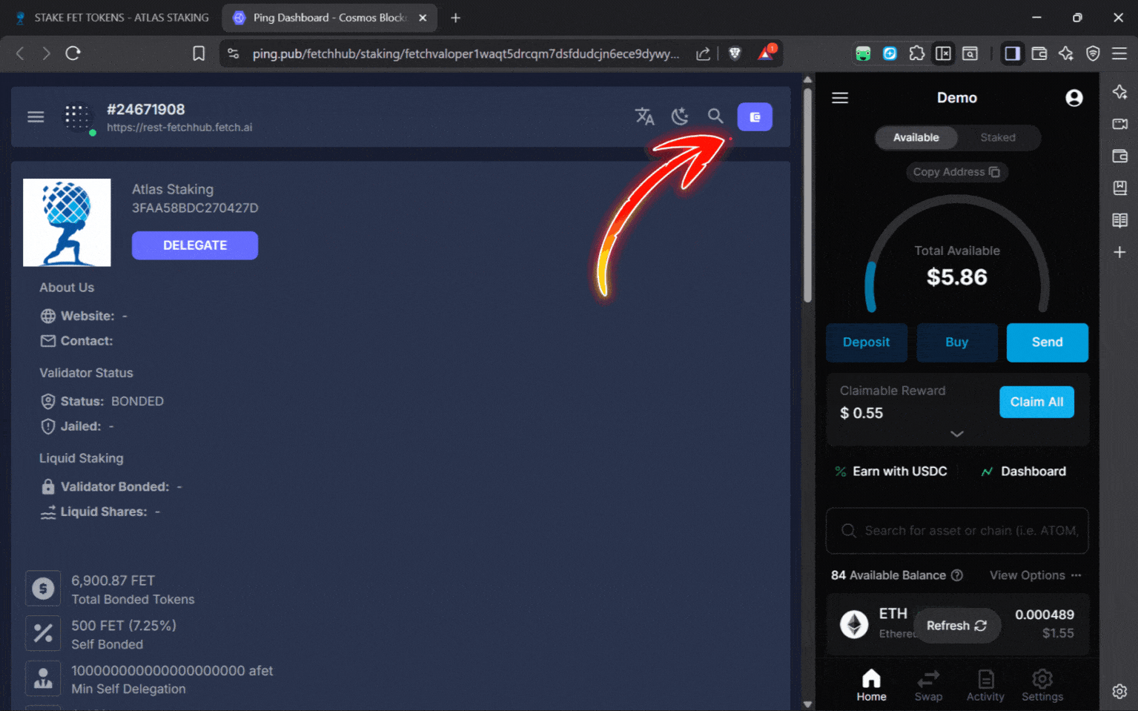Screen dimensions: 1138x711
Task: Click the Copy Address button
Action: (x=956, y=172)
